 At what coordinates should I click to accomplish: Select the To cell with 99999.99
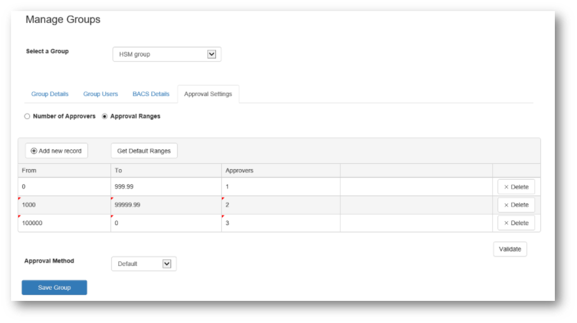coord(166,204)
